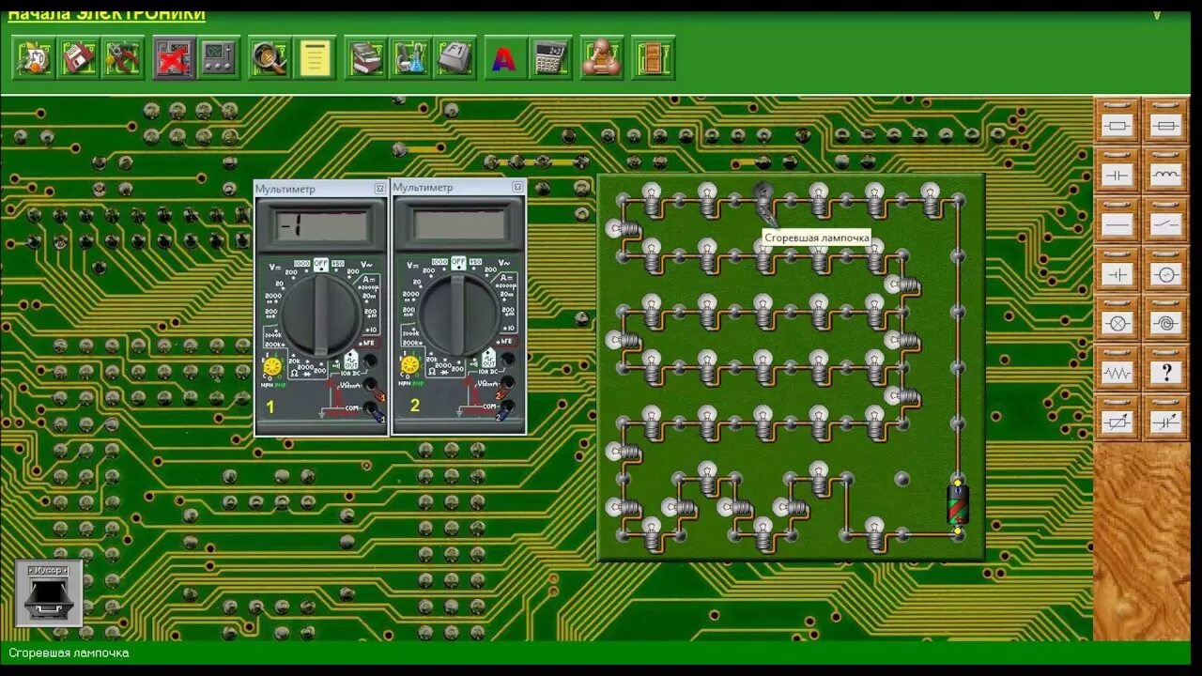
Task: Click the pliers and tools icon
Action: [123, 59]
